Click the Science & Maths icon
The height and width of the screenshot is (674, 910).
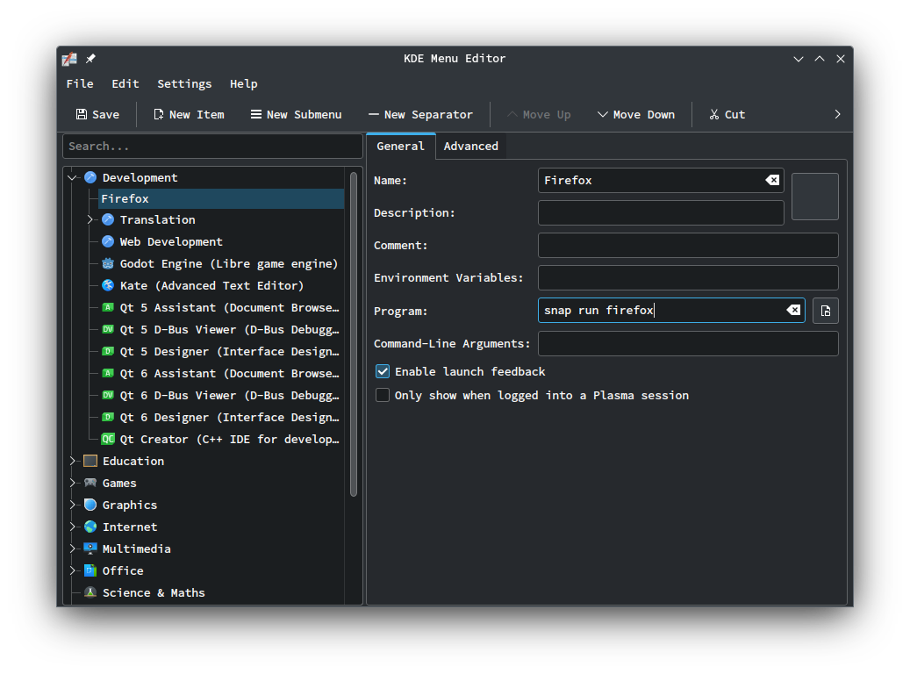click(90, 592)
